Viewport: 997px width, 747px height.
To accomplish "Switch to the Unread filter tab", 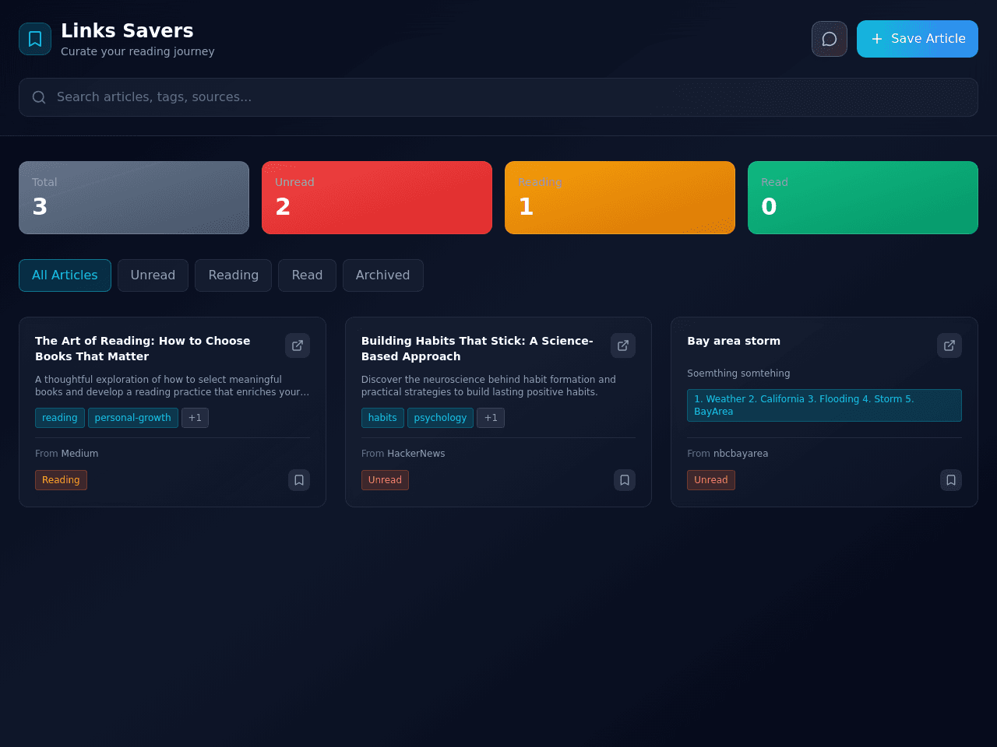I will click(153, 275).
